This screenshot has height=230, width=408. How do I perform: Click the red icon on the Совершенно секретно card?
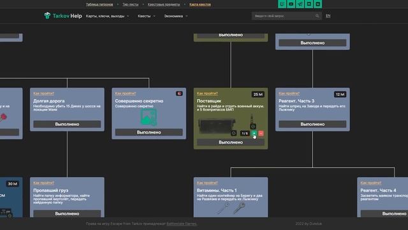pos(179,94)
